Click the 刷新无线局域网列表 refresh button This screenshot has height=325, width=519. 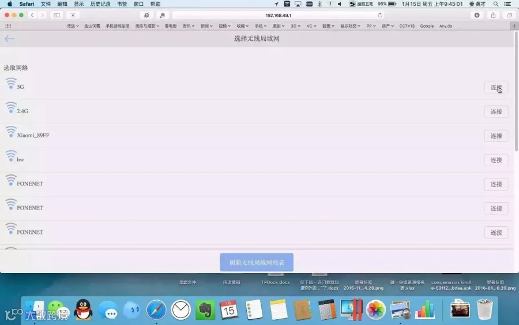click(257, 263)
